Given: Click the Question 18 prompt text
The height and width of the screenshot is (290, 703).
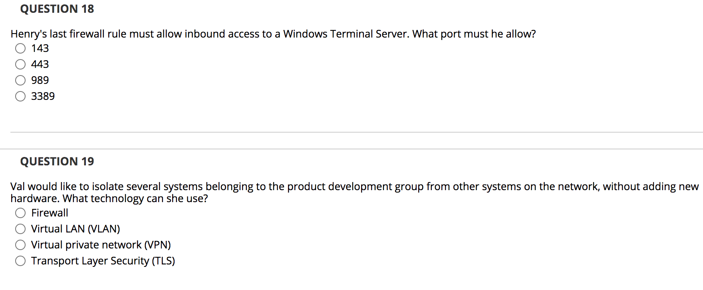Looking at the screenshot, I should coord(273,34).
